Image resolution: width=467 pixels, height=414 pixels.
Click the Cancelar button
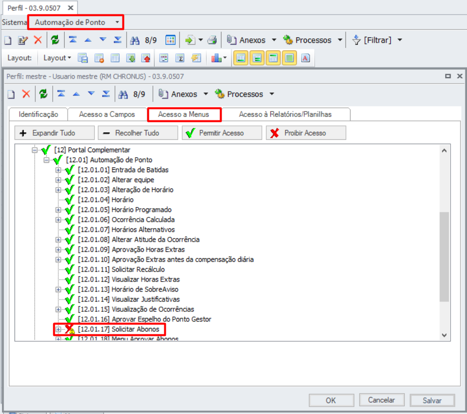(381, 400)
